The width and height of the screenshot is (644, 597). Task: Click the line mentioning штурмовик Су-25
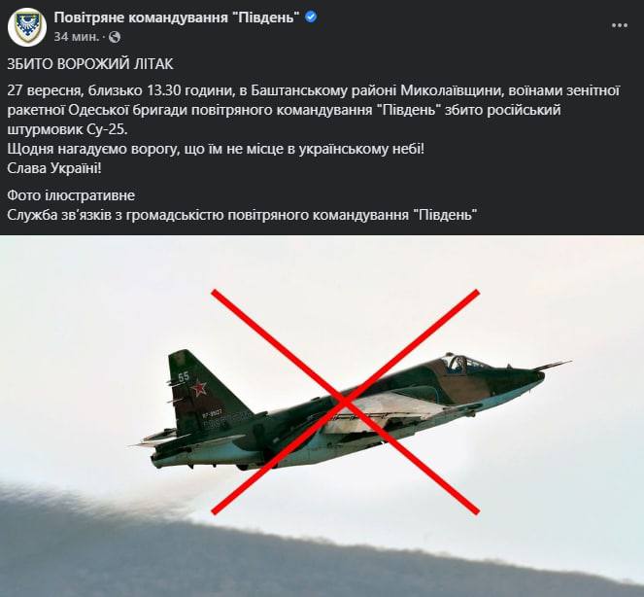coord(67,129)
